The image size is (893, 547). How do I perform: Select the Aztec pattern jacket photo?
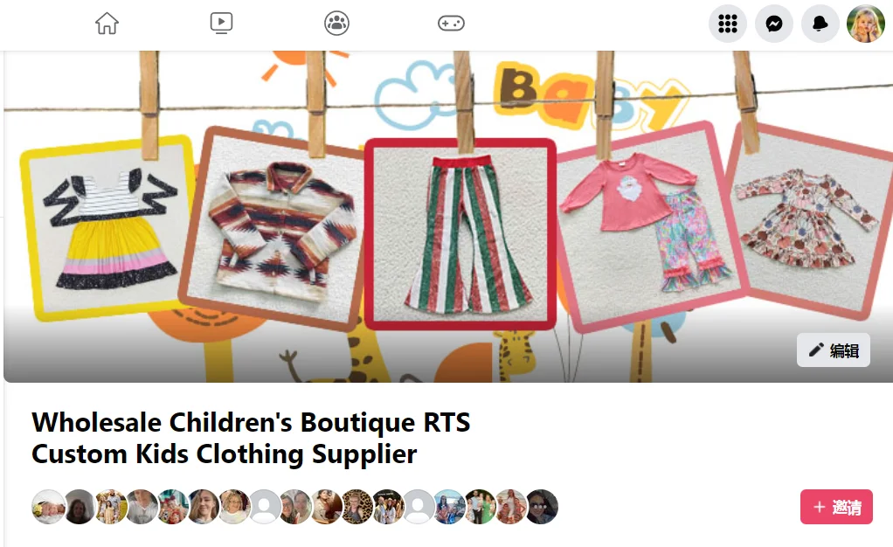[x=274, y=228]
